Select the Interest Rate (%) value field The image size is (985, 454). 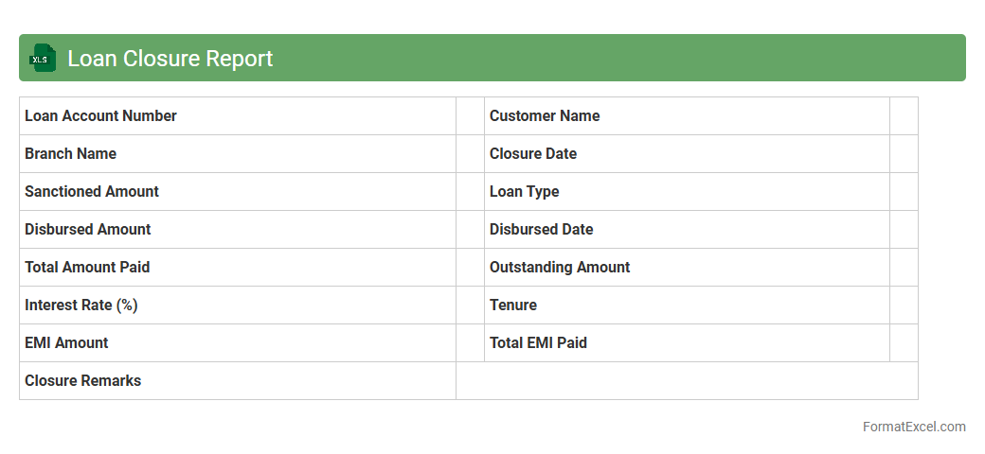point(470,306)
